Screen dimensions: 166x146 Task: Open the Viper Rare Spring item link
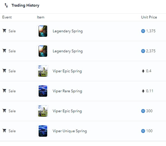pyautogui.click(x=67, y=91)
